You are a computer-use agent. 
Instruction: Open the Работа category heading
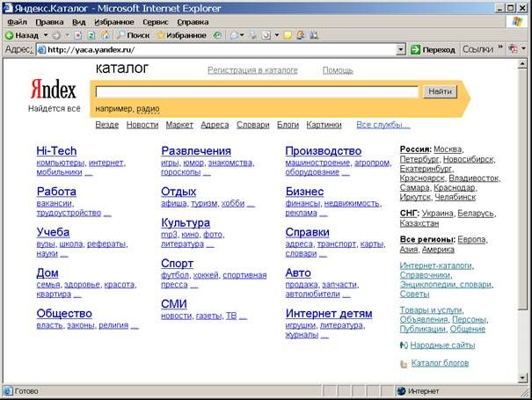click(x=56, y=192)
